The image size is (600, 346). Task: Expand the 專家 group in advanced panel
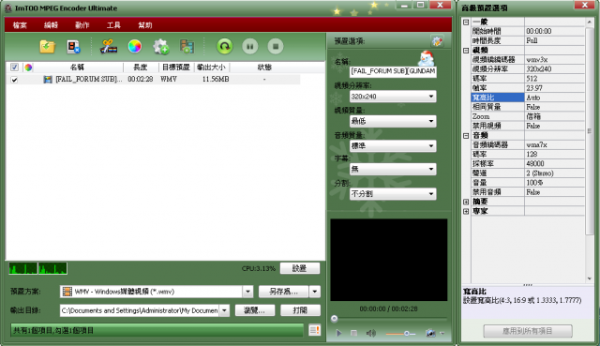tap(466, 211)
